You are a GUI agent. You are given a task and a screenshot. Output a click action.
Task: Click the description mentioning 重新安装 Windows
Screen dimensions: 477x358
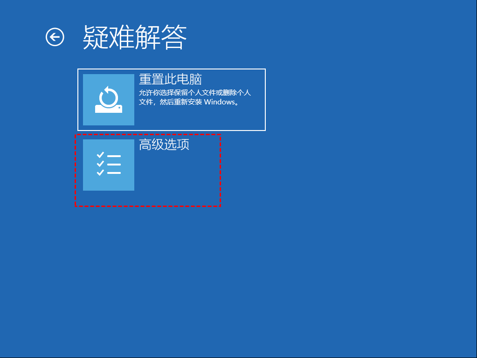(195, 97)
